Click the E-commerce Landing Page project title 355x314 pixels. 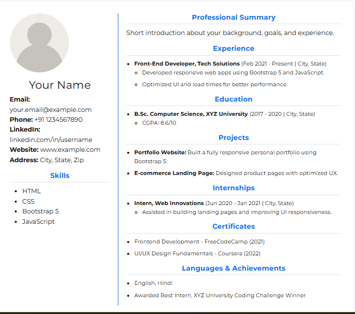tap(174, 174)
